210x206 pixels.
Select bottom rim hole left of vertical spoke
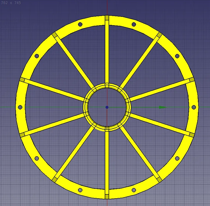[80, 190]
